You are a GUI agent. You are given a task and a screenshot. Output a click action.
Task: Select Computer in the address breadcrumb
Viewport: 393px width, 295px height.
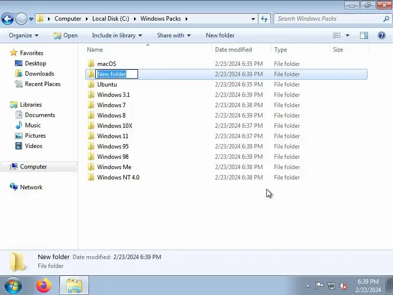[x=68, y=19]
